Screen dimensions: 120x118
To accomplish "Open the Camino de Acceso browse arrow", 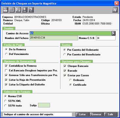I will (x=113, y=33).
